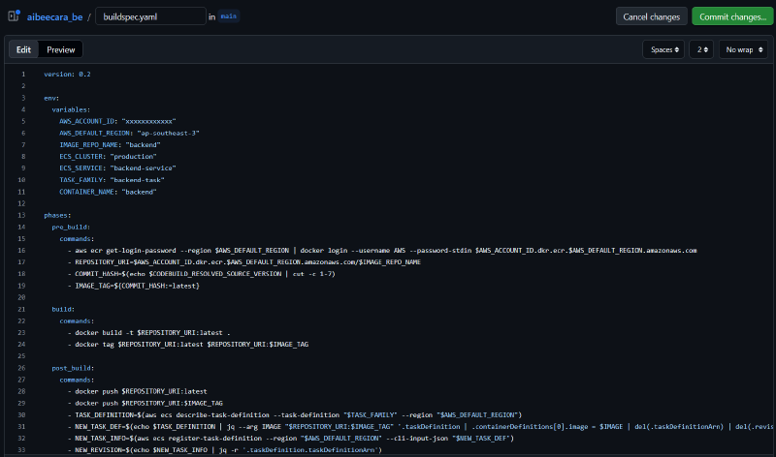Place cursor on 'env:' line
The image size is (776, 457).
[51, 98]
